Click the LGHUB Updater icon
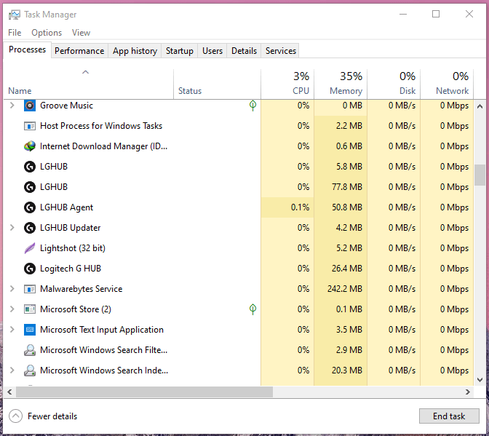Image resolution: width=489 pixels, height=436 pixels. [30, 228]
